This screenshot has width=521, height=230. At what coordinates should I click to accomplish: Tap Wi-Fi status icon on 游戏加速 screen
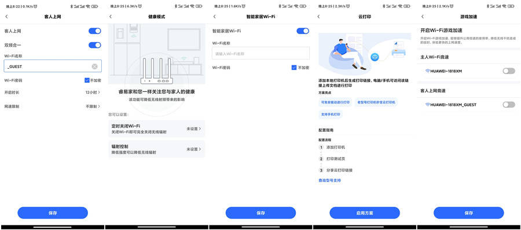[x=504, y=6]
